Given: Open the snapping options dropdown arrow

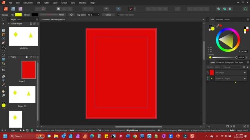Looking at the screenshot, I should [x=134, y=9].
